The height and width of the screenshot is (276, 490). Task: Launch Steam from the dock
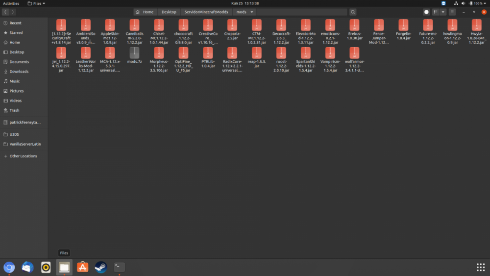point(101,267)
